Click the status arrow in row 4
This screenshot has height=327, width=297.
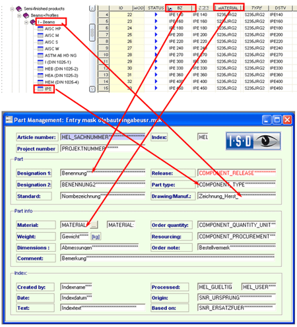pos(156,15)
